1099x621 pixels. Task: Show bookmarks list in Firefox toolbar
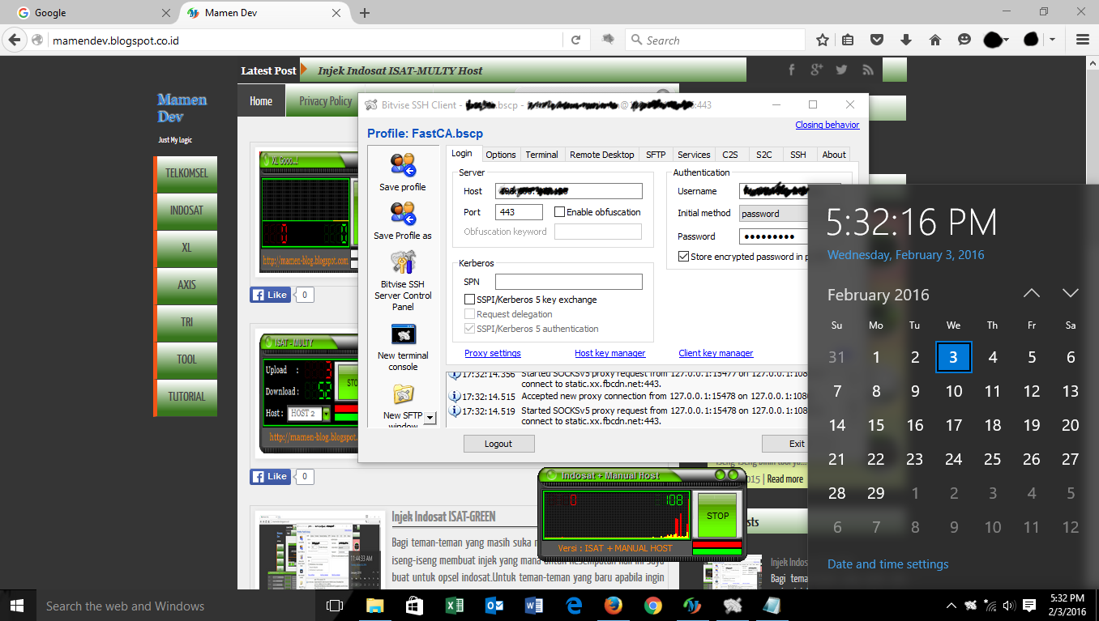tap(848, 40)
